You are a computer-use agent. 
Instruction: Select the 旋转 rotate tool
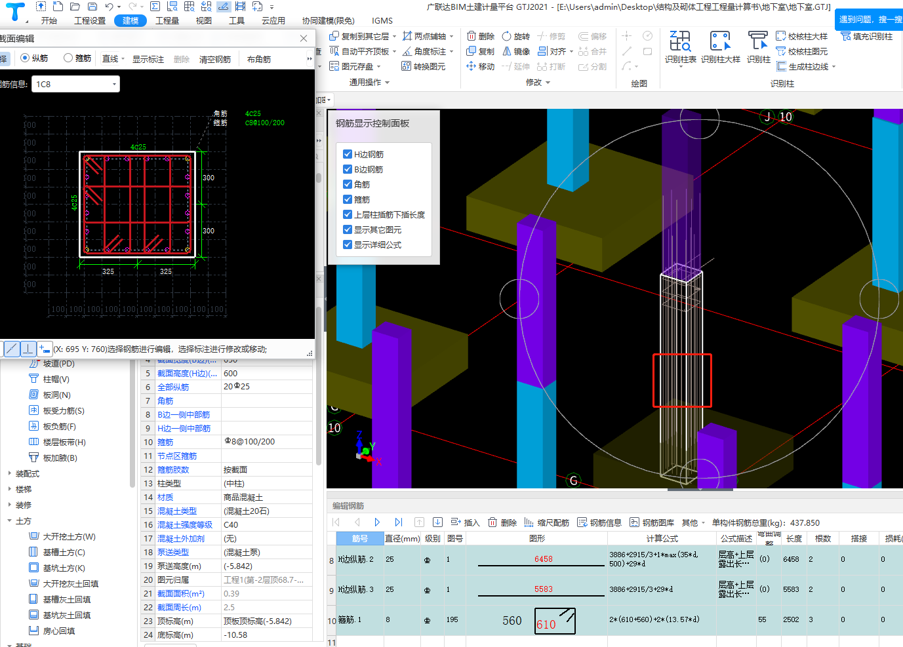[515, 36]
